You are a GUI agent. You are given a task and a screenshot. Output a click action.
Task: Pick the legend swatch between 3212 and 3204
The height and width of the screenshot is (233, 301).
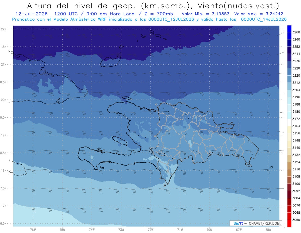coord(289,86)
